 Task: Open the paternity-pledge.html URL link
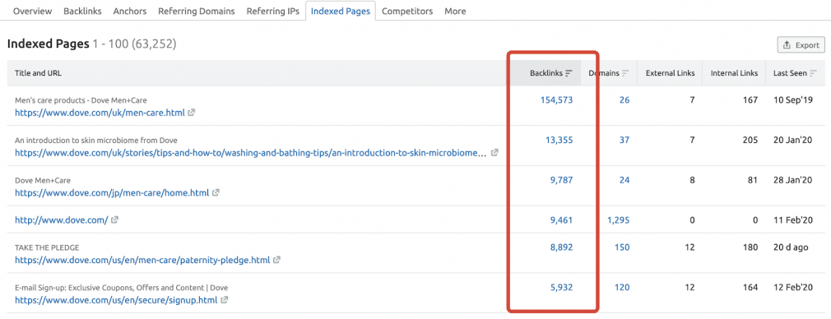142,261
